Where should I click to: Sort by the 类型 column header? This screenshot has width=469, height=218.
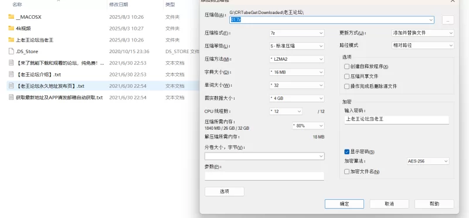[170, 5]
